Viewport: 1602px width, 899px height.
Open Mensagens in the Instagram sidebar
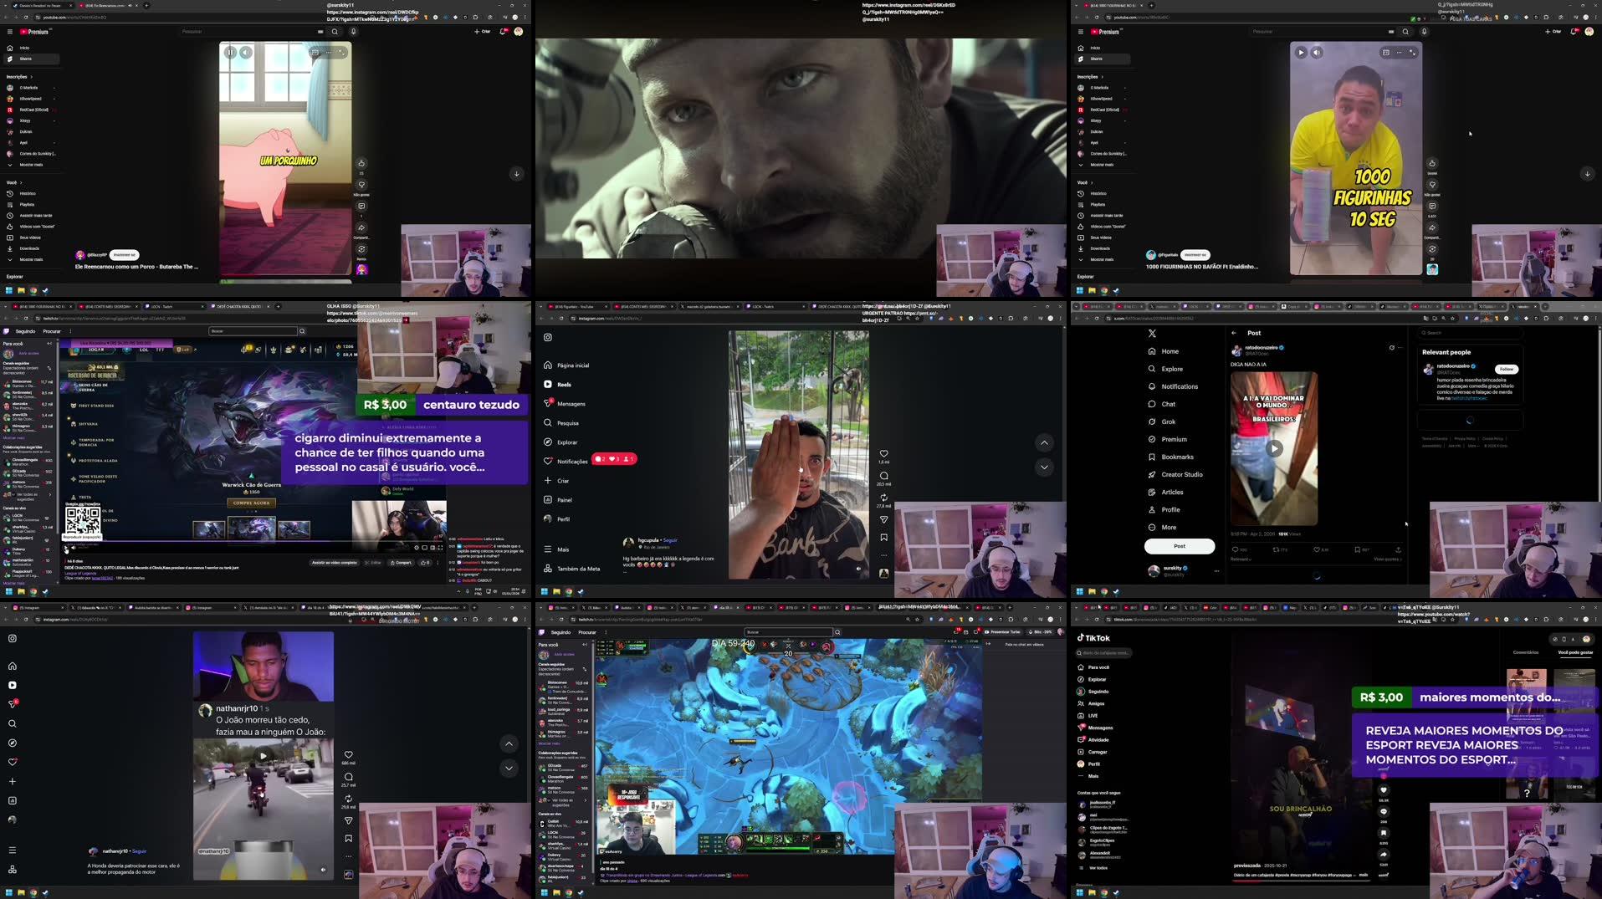pyautogui.click(x=569, y=403)
